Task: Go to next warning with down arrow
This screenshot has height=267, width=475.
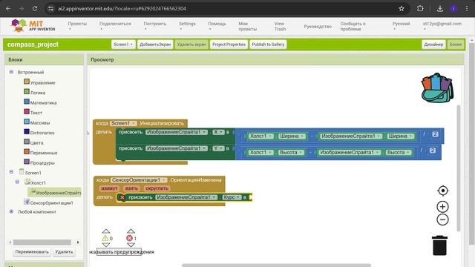Action: click(105, 245)
